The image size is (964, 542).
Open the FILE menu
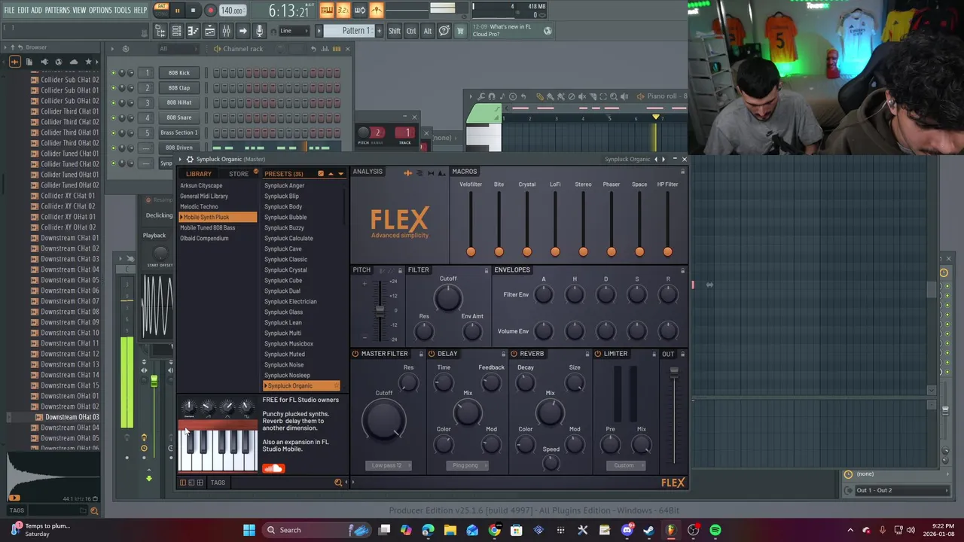pos(9,11)
